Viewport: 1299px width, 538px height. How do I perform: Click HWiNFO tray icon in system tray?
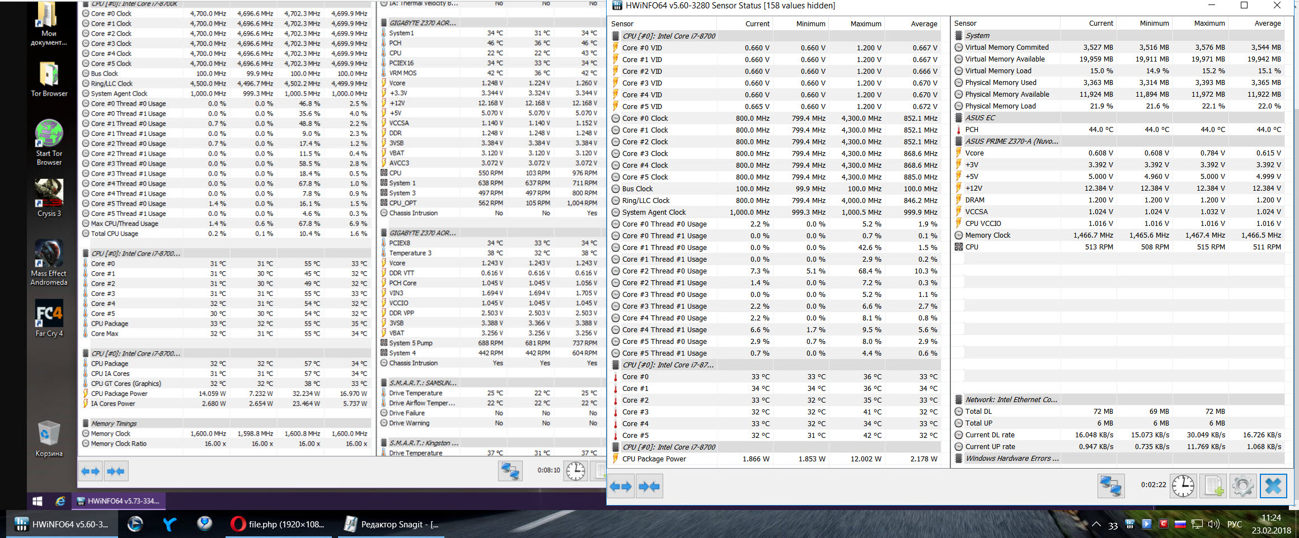(1129, 525)
